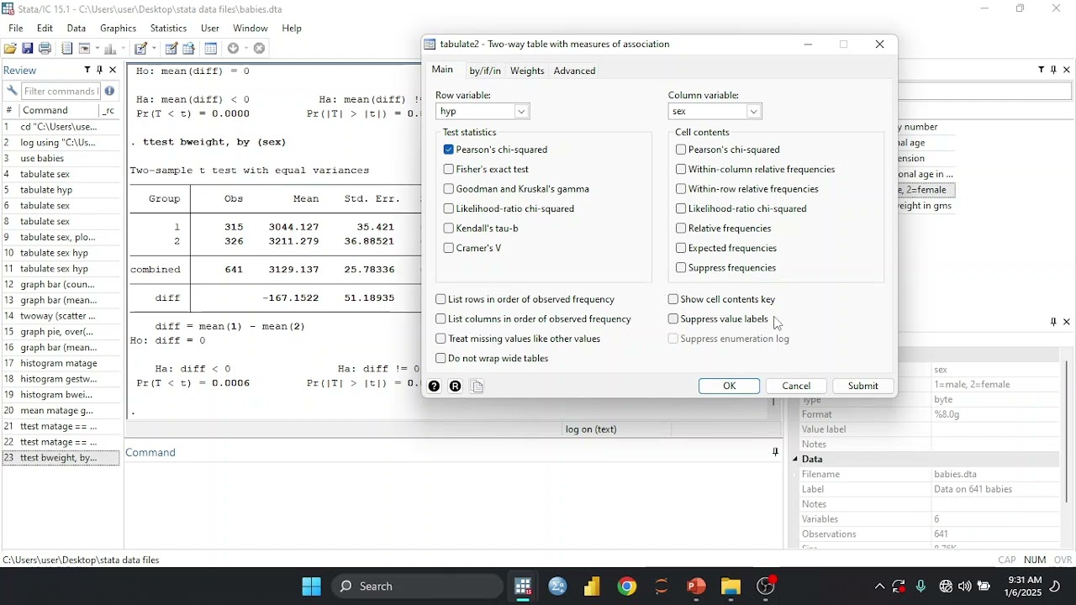Click the Filter commands input field

click(60, 91)
